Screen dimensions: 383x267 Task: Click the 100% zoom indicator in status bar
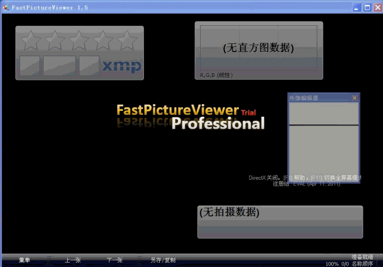332,264
